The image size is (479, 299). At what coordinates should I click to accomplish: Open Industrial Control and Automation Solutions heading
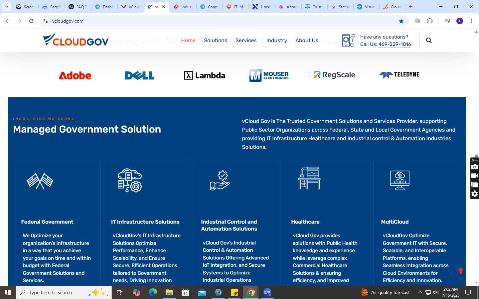click(229, 225)
